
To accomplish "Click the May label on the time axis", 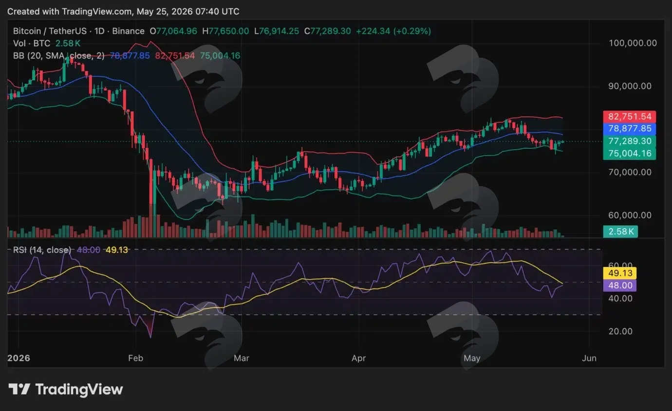I will pos(472,358).
